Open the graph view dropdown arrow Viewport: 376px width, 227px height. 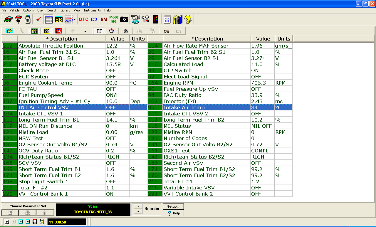coord(75,20)
